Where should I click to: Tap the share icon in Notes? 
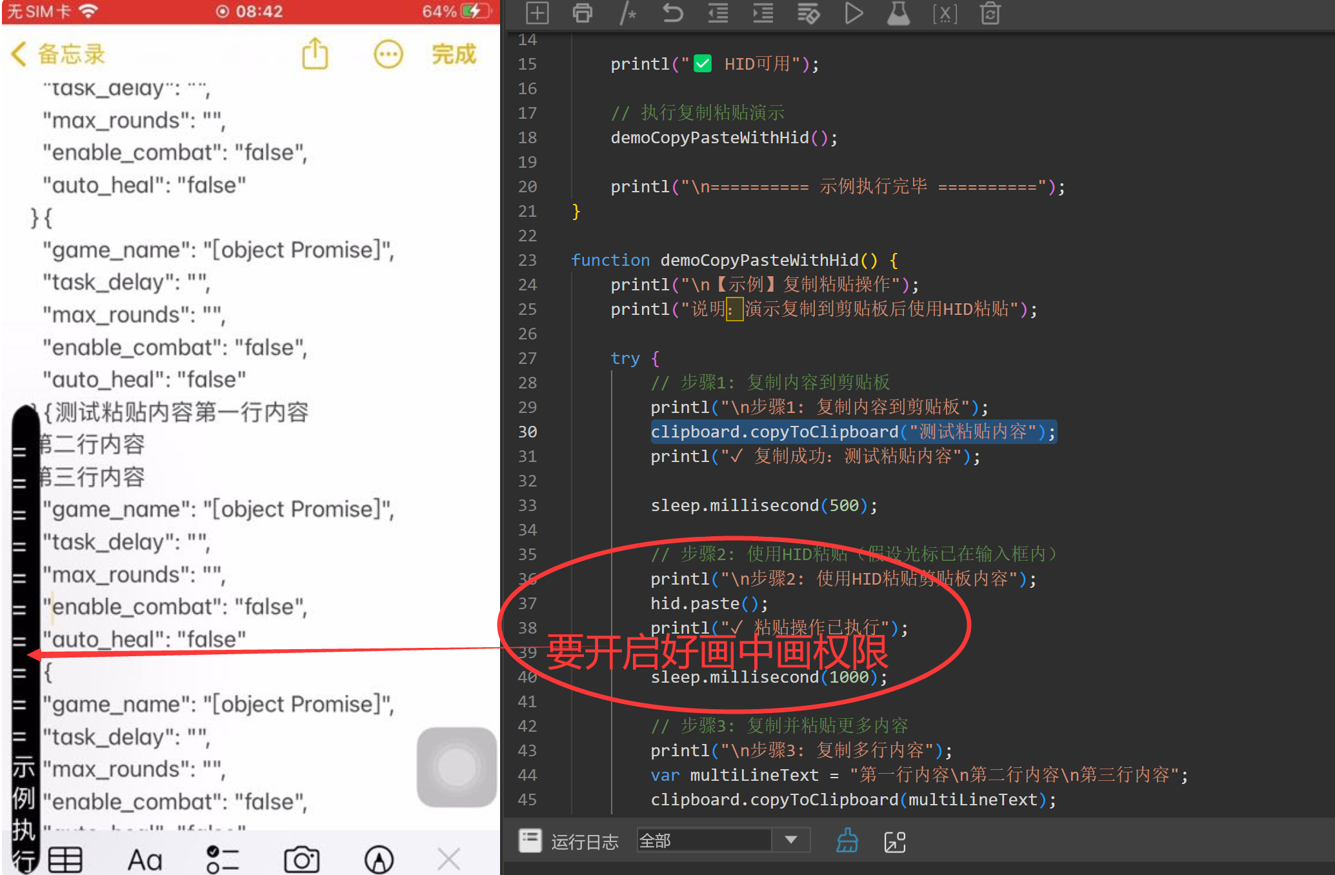(x=315, y=54)
